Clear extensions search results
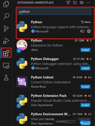95x126 pixels. 82,3
